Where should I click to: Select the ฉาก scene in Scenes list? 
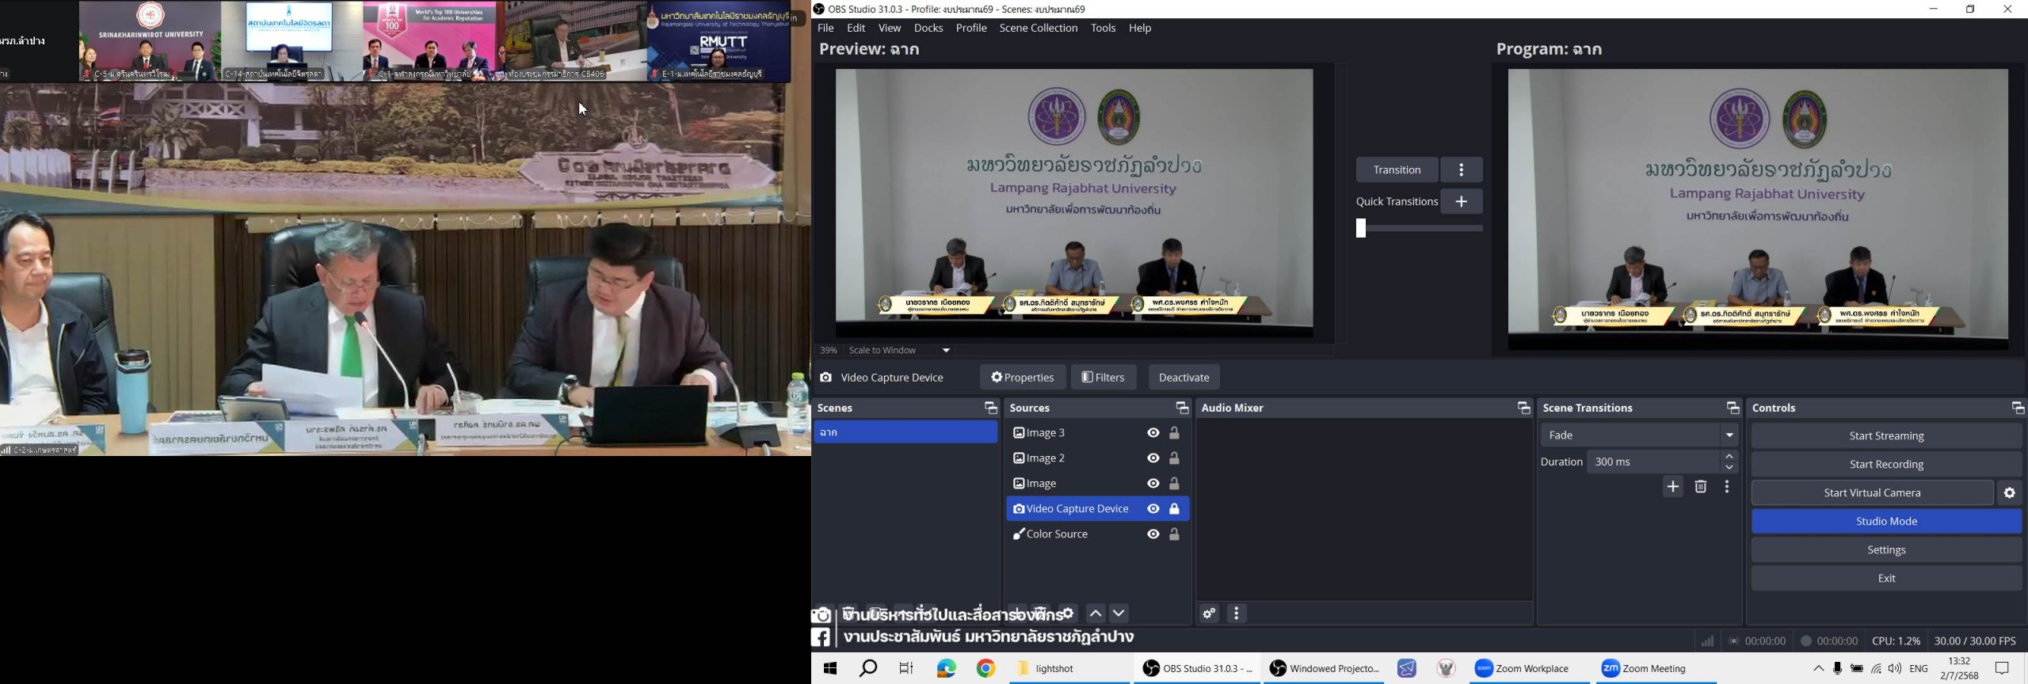[x=905, y=433]
